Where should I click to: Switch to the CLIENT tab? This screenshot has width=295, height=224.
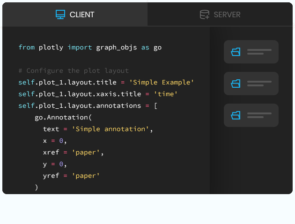click(x=75, y=14)
